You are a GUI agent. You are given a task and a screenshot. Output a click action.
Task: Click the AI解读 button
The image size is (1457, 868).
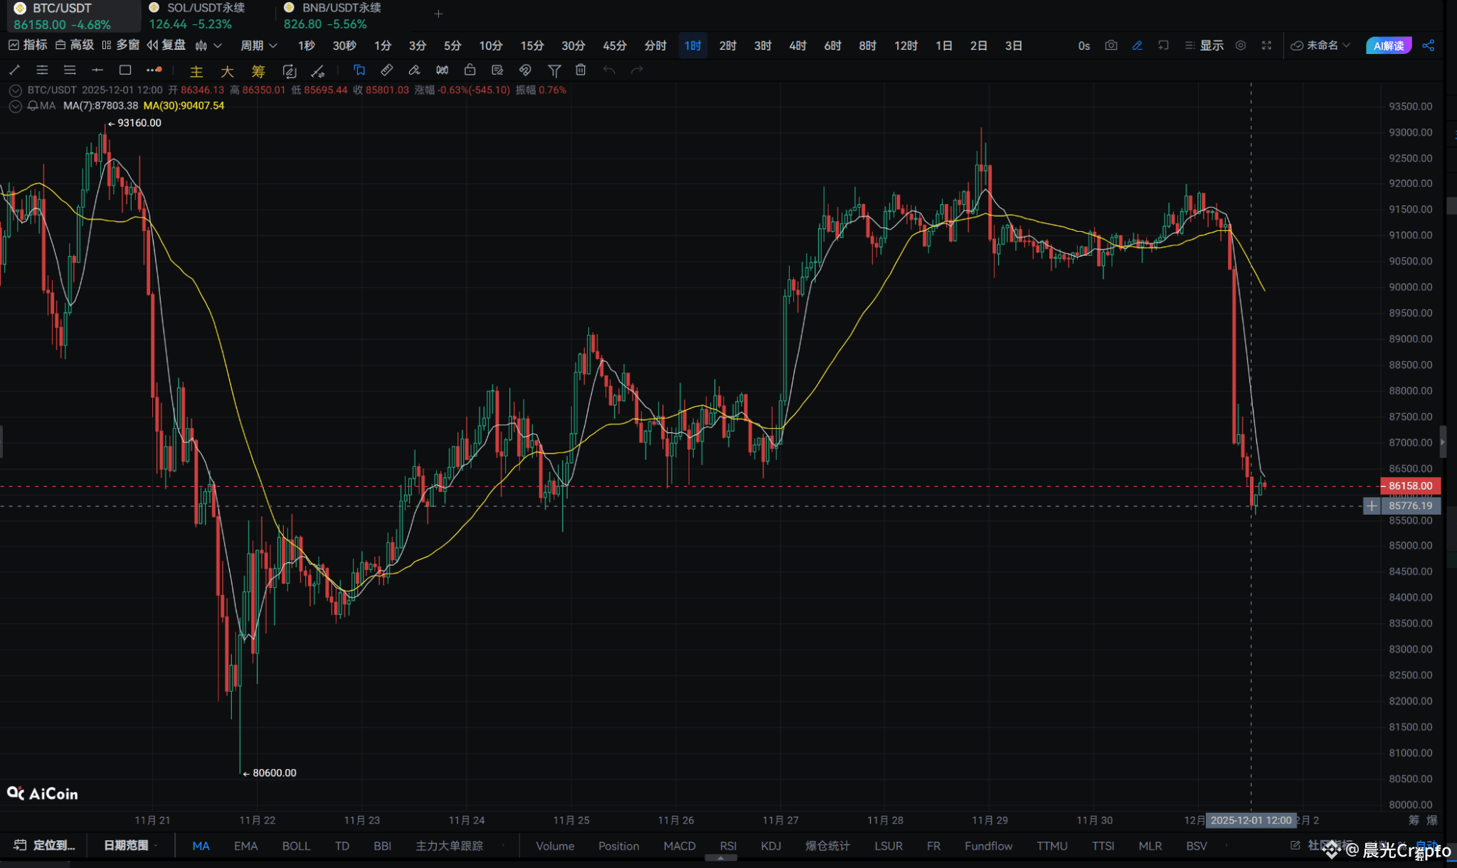1388,45
